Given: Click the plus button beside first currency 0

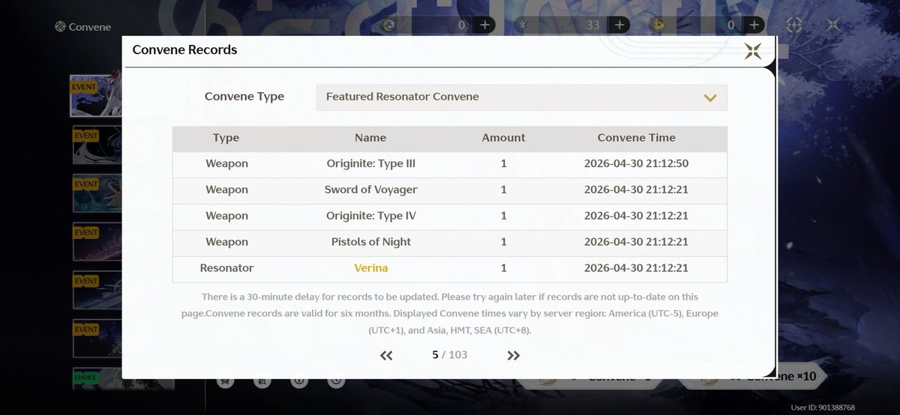Looking at the screenshot, I should (x=484, y=25).
